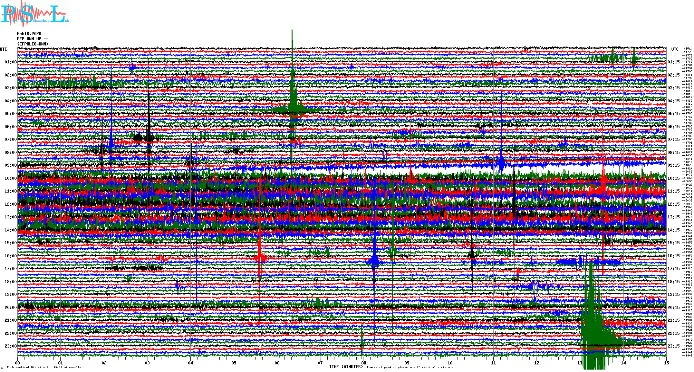Select the 04:00 hour label on left axis

(x=10, y=101)
